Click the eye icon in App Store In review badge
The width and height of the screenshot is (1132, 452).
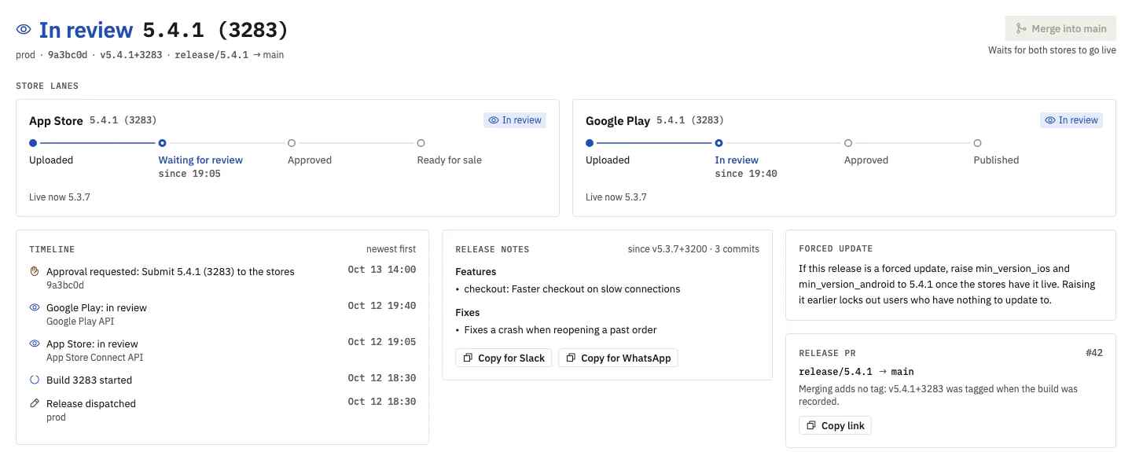[x=494, y=120]
